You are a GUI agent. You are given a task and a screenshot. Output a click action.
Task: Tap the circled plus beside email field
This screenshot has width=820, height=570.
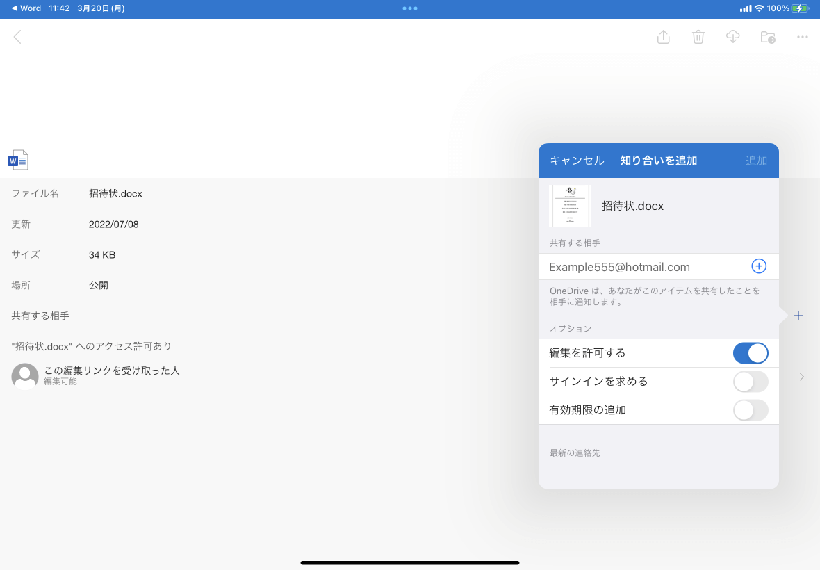coord(758,266)
